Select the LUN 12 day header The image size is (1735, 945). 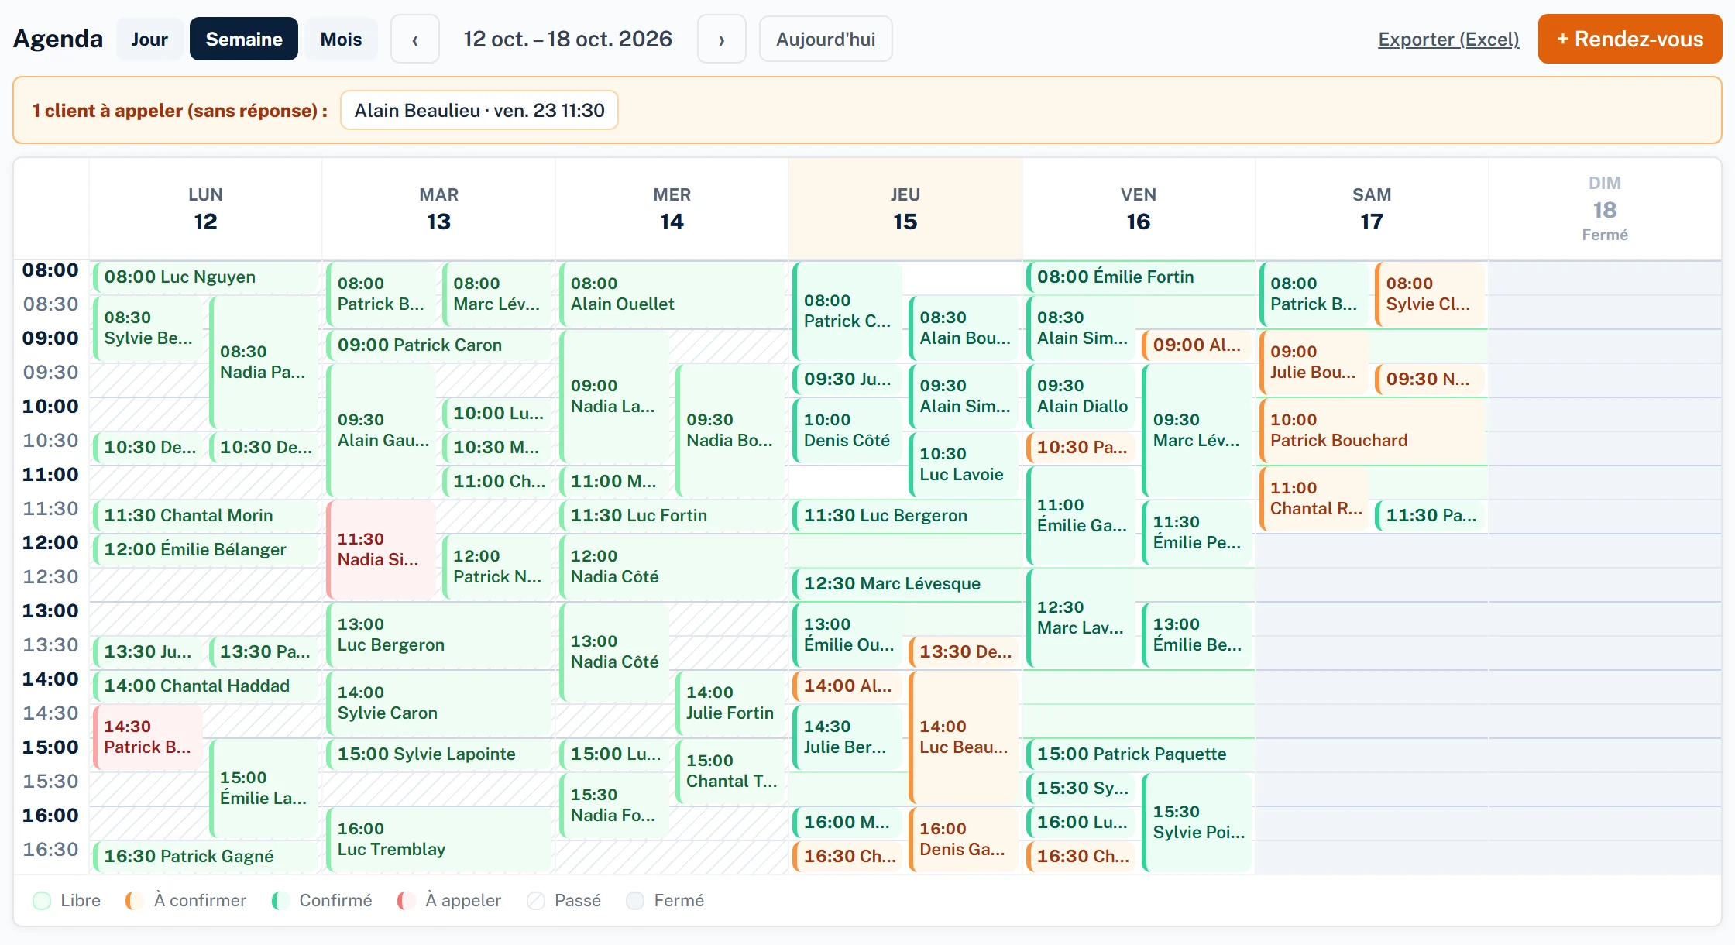pyautogui.click(x=205, y=209)
